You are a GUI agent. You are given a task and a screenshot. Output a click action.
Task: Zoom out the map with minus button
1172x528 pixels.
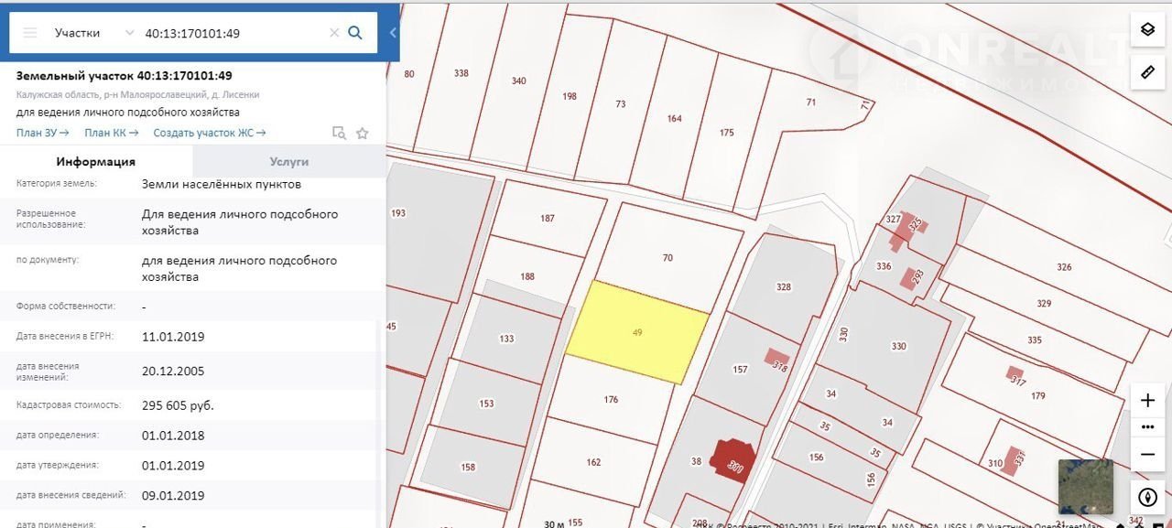pyautogui.click(x=1147, y=455)
